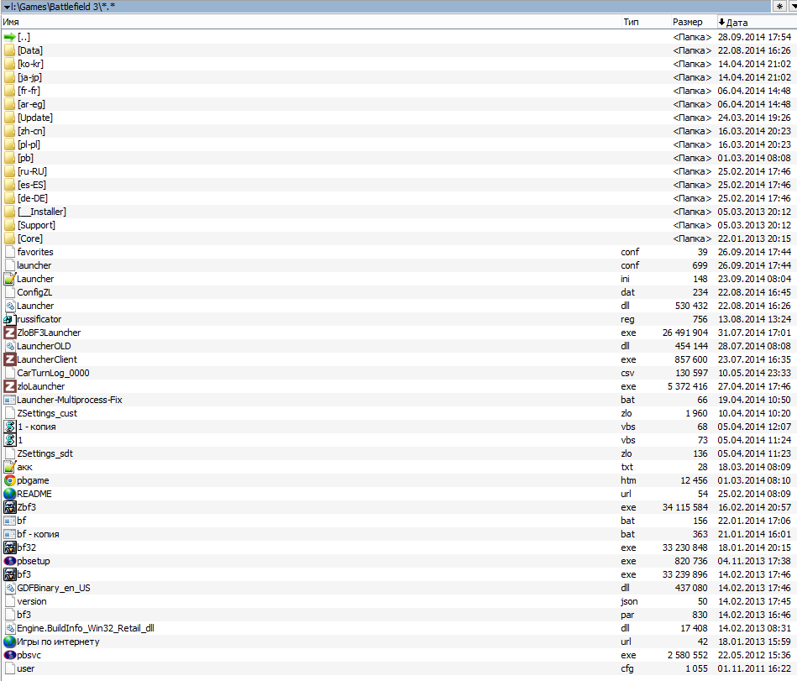Image resolution: width=797 pixels, height=681 pixels.
Task: Select the pb folder icon
Action: (9, 158)
